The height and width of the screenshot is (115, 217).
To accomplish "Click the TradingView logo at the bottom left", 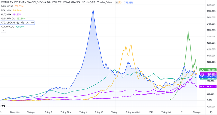I will pyautogui.click(x=4, y=106).
